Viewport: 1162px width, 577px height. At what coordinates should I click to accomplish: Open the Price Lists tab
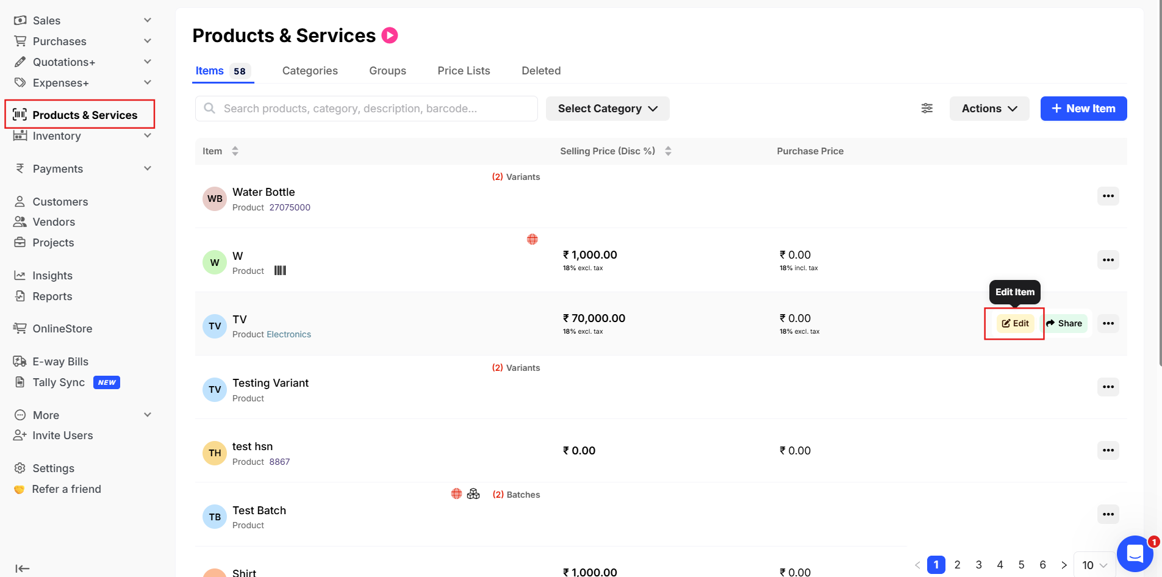[x=464, y=71]
